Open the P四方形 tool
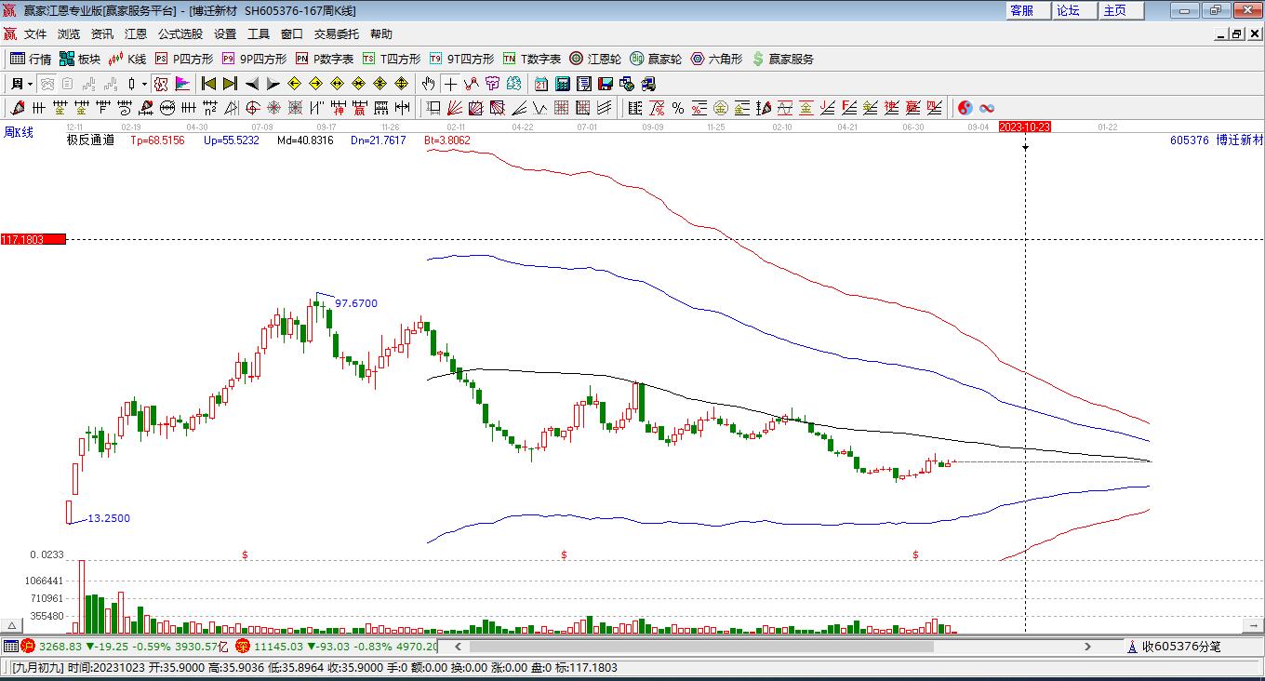The height and width of the screenshot is (681, 1265). point(184,59)
